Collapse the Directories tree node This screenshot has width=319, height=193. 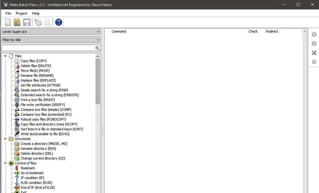(5, 139)
